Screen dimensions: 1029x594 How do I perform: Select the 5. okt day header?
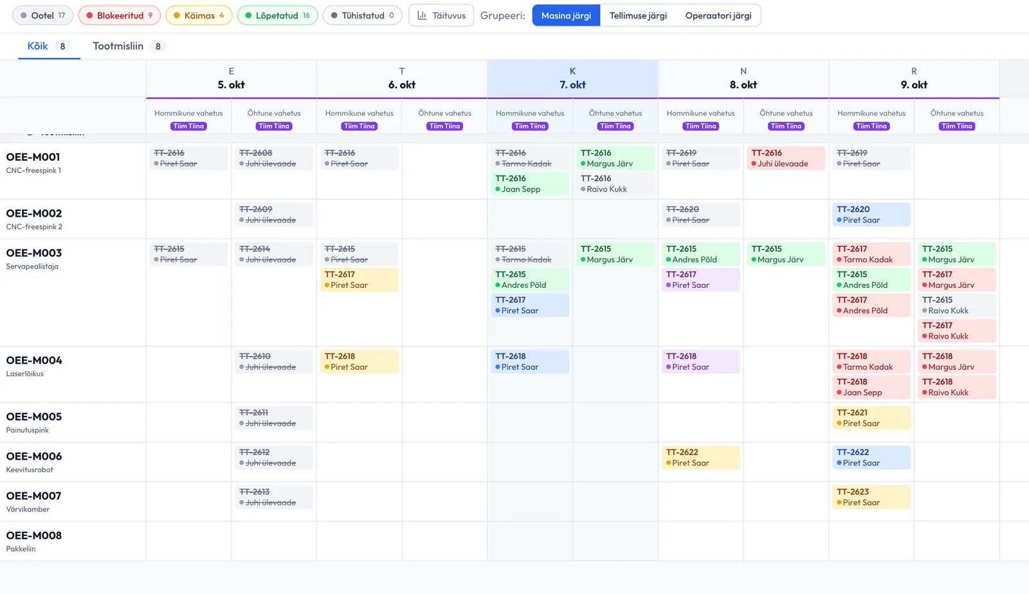(232, 78)
